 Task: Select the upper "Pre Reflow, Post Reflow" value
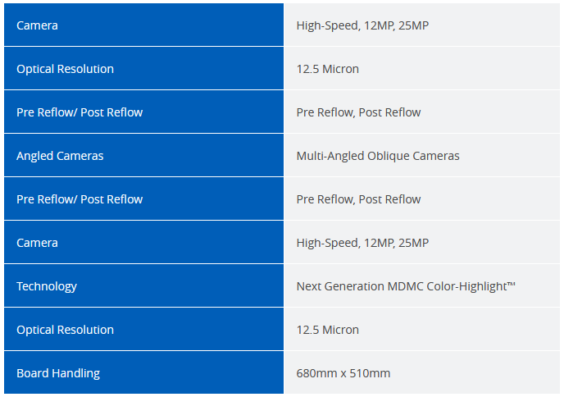tap(358, 112)
